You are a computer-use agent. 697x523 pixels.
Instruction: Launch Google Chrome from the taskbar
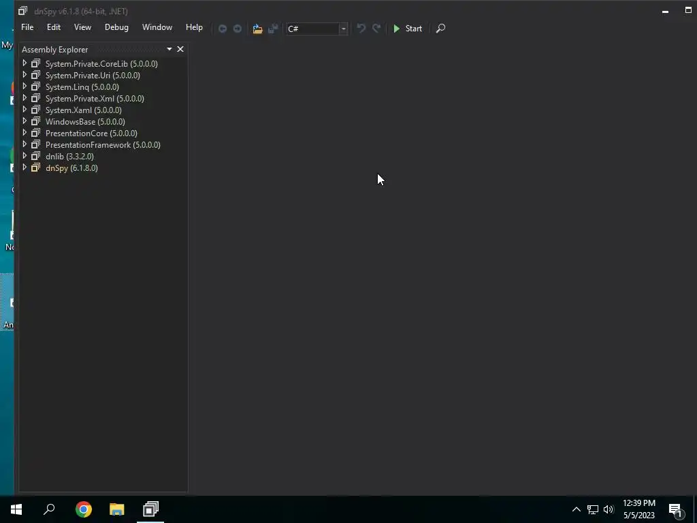tap(83, 509)
